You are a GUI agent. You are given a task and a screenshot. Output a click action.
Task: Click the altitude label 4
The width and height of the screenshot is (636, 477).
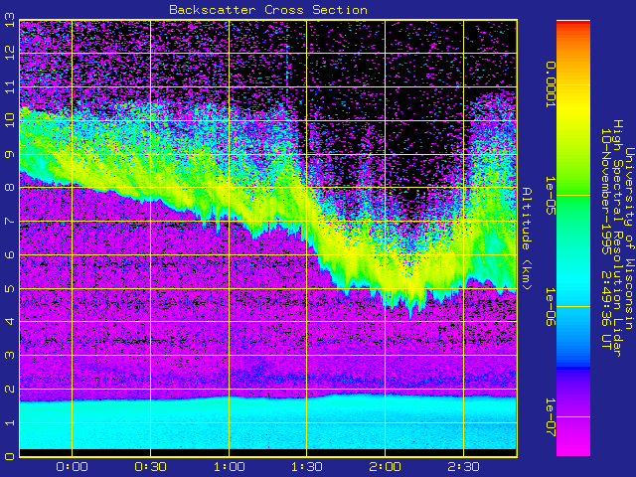(9, 322)
